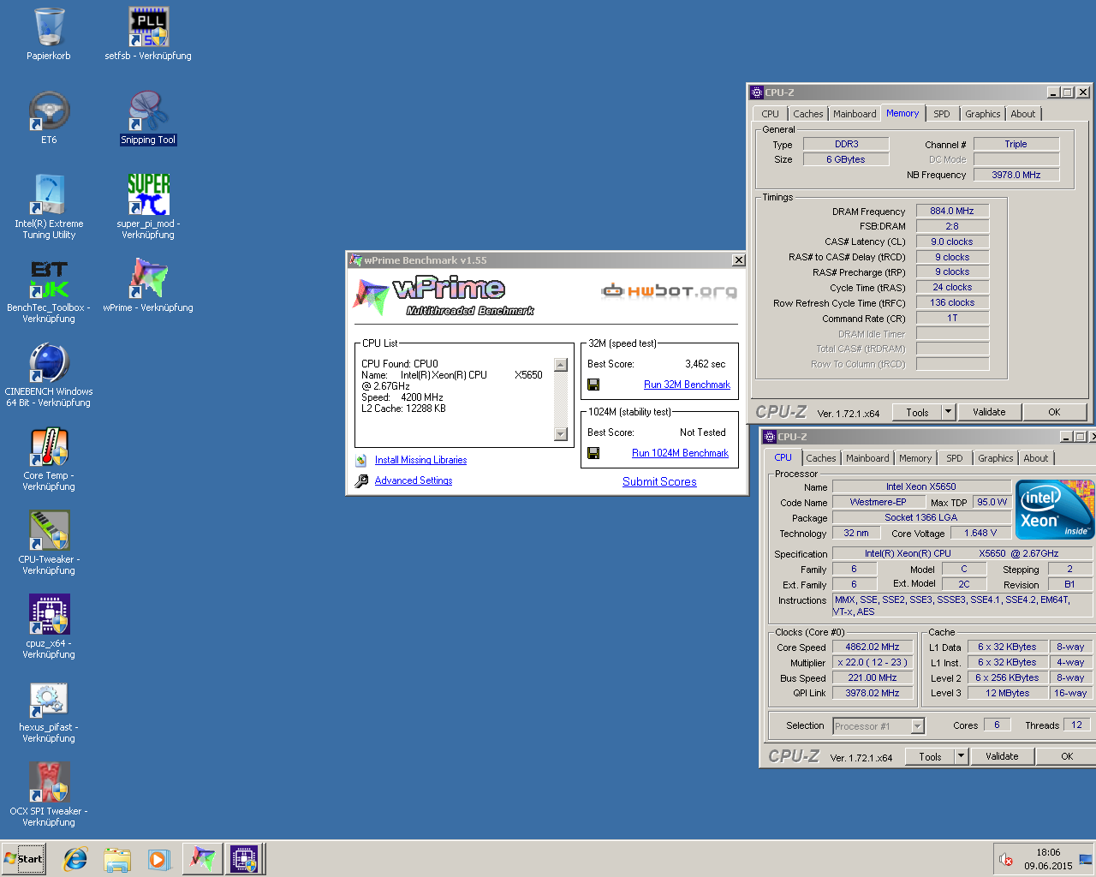The width and height of the screenshot is (1096, 877).
Task: Open SPD tab in lower CPU-Z window
Action: pos(955,458)
